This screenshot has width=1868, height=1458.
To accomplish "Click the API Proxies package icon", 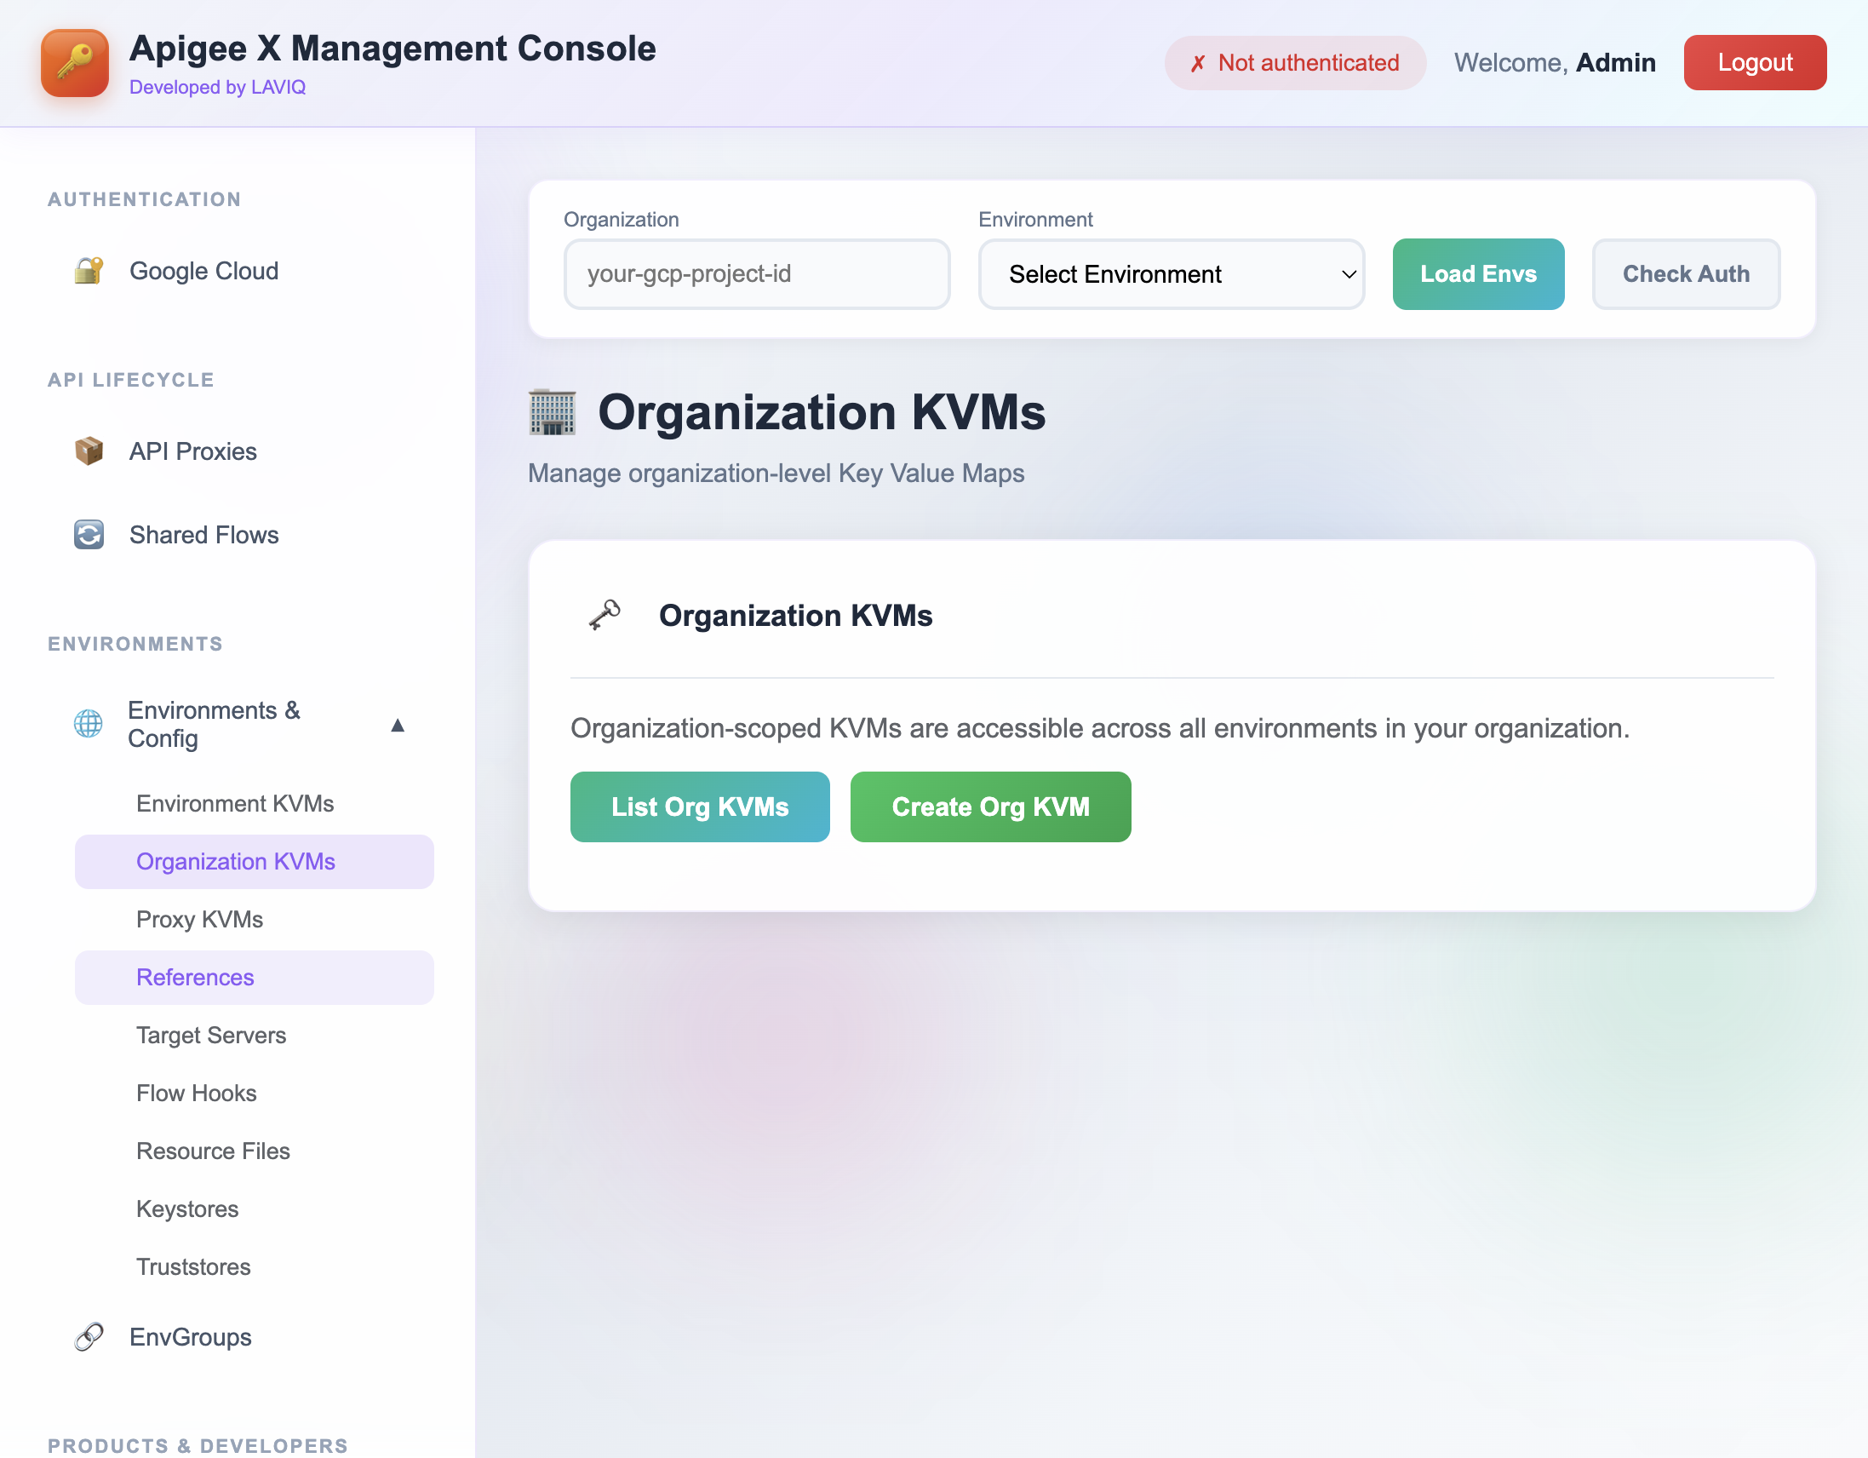I will [x=89, y=451].
